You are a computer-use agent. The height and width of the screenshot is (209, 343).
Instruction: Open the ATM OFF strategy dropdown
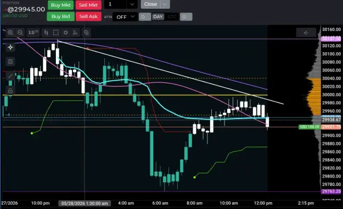[x=125, y=17]
